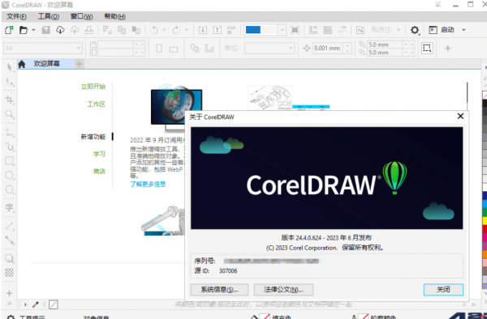The width and height of the screenshot is (487, 319).
Task: Open Options via the gear icon
Action: [415, 30]
